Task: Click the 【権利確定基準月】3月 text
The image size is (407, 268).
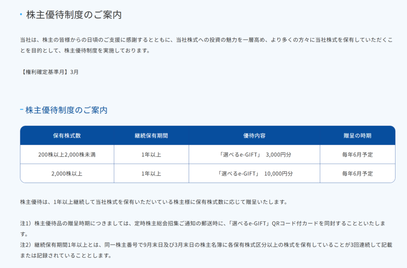Action: (49, 72)
